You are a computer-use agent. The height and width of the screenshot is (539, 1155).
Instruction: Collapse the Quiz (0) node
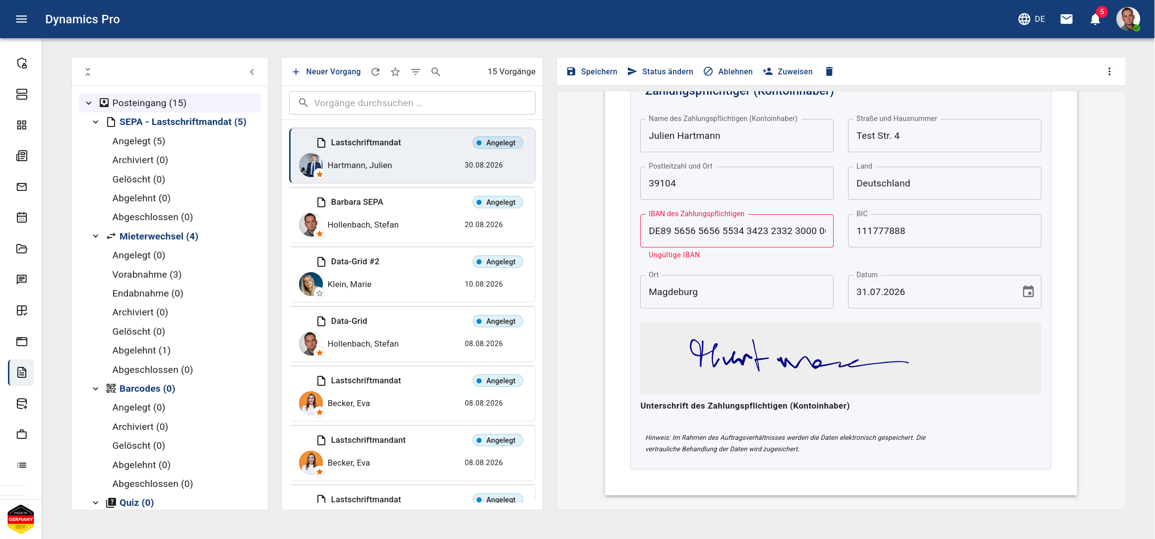(x=96, y=503)
